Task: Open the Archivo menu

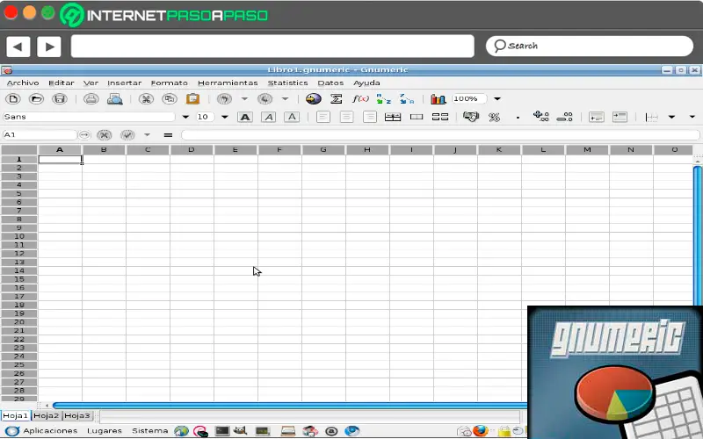Action: tap(23, 83)
